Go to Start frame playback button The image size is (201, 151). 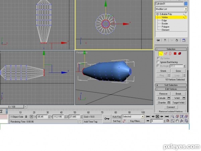pos(148,116)
